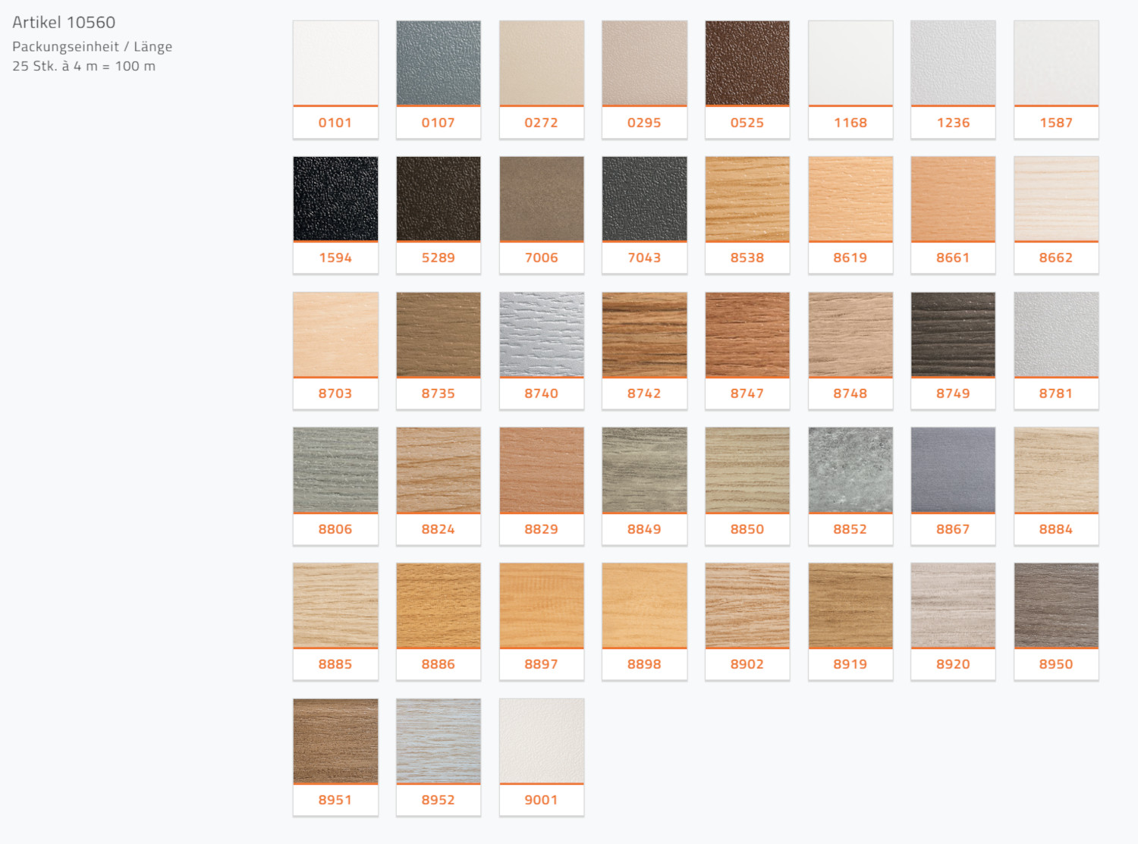The image size is (1138, 844).
Task: Select silver brushed swatch 8740
Action: pyautogui.click(x=542, y=334)
